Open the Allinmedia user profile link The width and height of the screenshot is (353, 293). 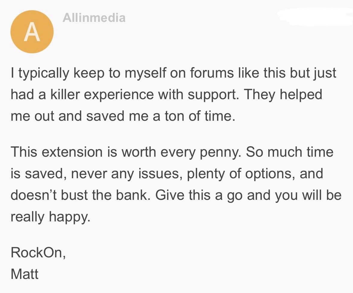coord(94,18)
